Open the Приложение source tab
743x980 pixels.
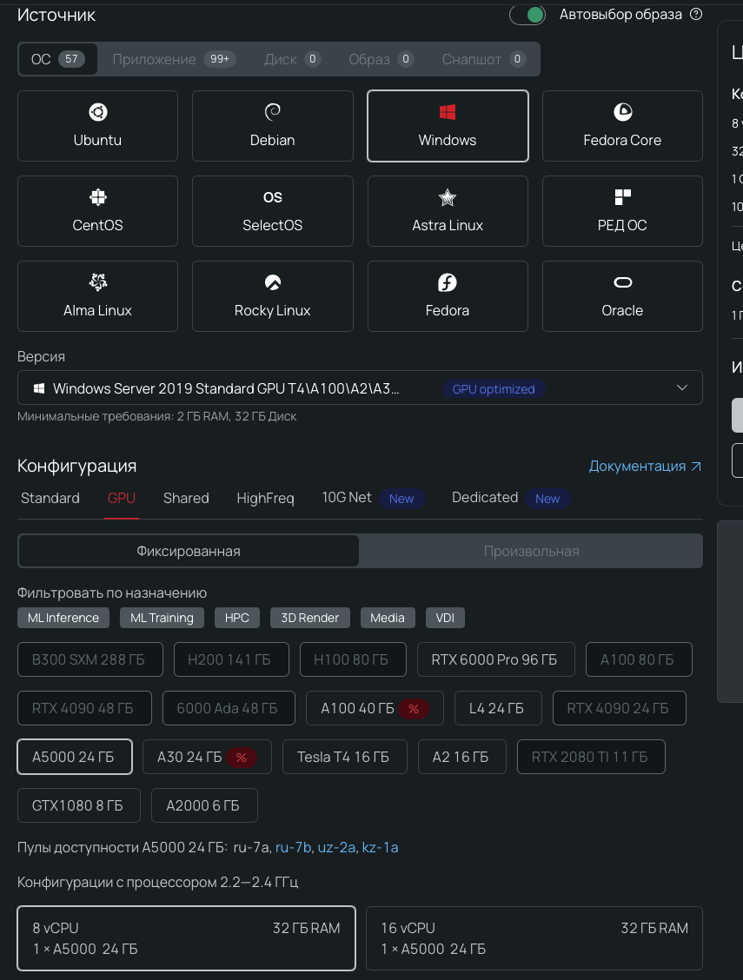(x=173, y=59)
